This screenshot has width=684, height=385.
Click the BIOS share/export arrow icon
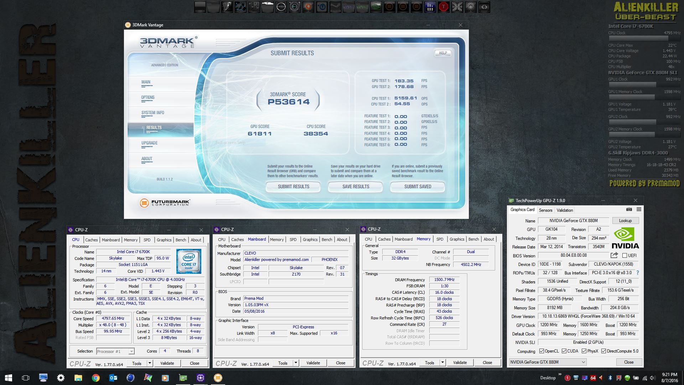point(614,255)
